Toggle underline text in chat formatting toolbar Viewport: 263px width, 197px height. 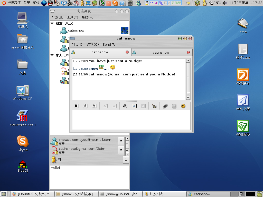pyautogui.click(x=94, y=106)
